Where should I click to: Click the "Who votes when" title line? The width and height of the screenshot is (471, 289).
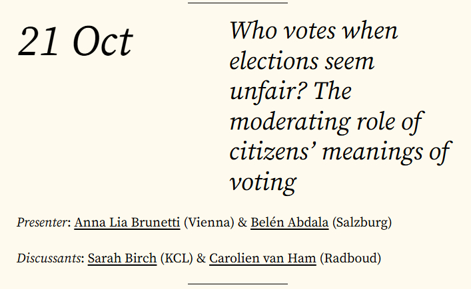click(x=313, y=31)
